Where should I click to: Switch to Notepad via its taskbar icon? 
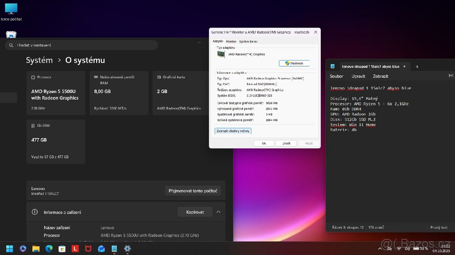[x=114, y=249]
